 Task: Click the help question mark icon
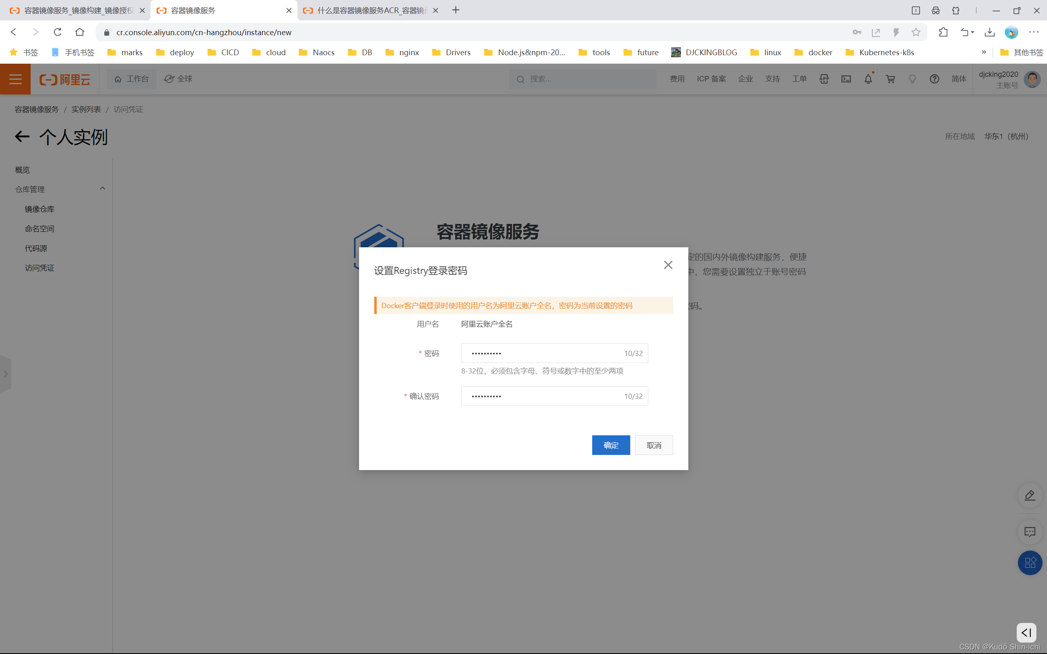click(x=934, y=79)
